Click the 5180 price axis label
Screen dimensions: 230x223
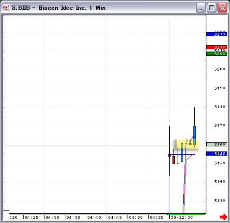click(220, 107)
